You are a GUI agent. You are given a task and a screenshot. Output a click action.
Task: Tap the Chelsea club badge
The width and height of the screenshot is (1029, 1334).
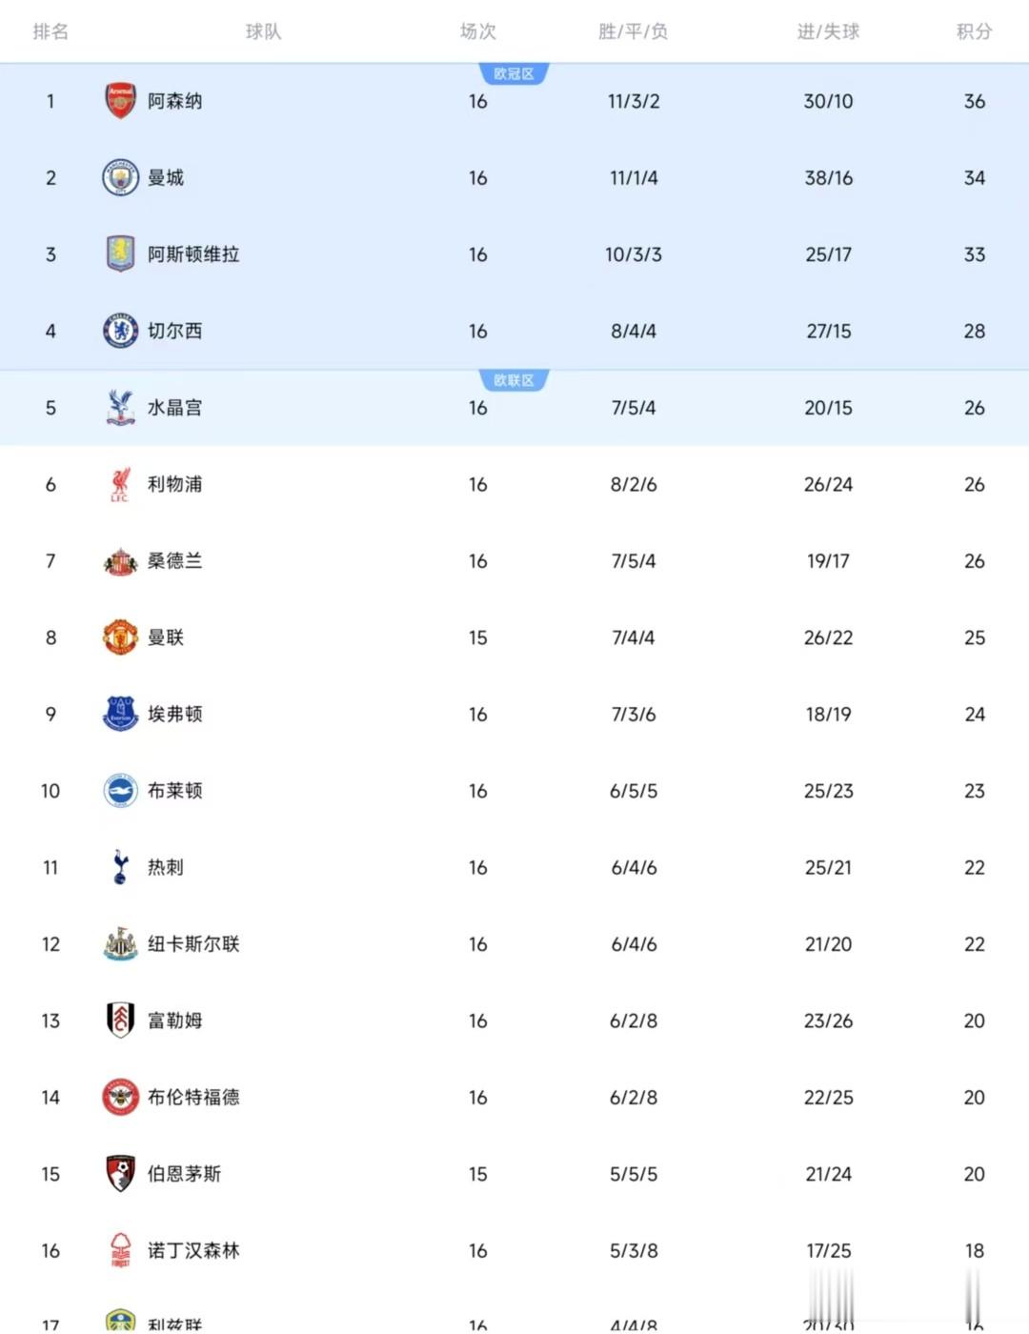pos(120,331)
